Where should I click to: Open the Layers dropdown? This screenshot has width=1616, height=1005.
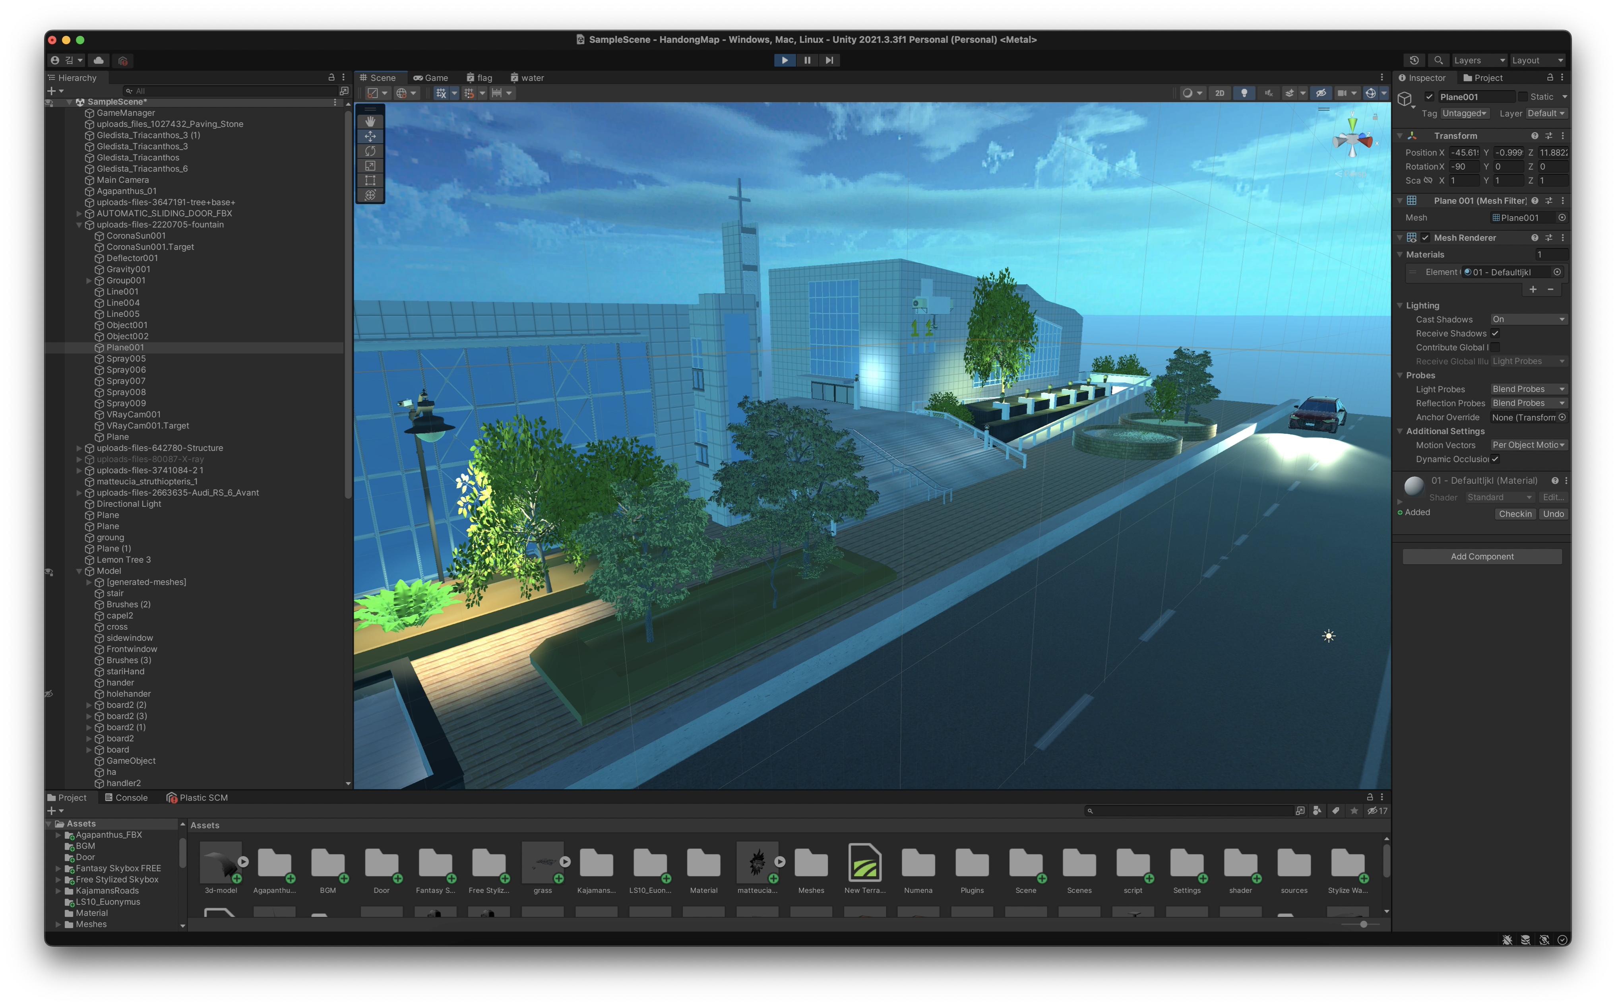(x=1478, y=60)
